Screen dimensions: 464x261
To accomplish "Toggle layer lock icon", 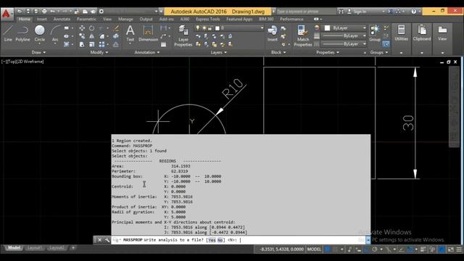I will coord(210,28).
